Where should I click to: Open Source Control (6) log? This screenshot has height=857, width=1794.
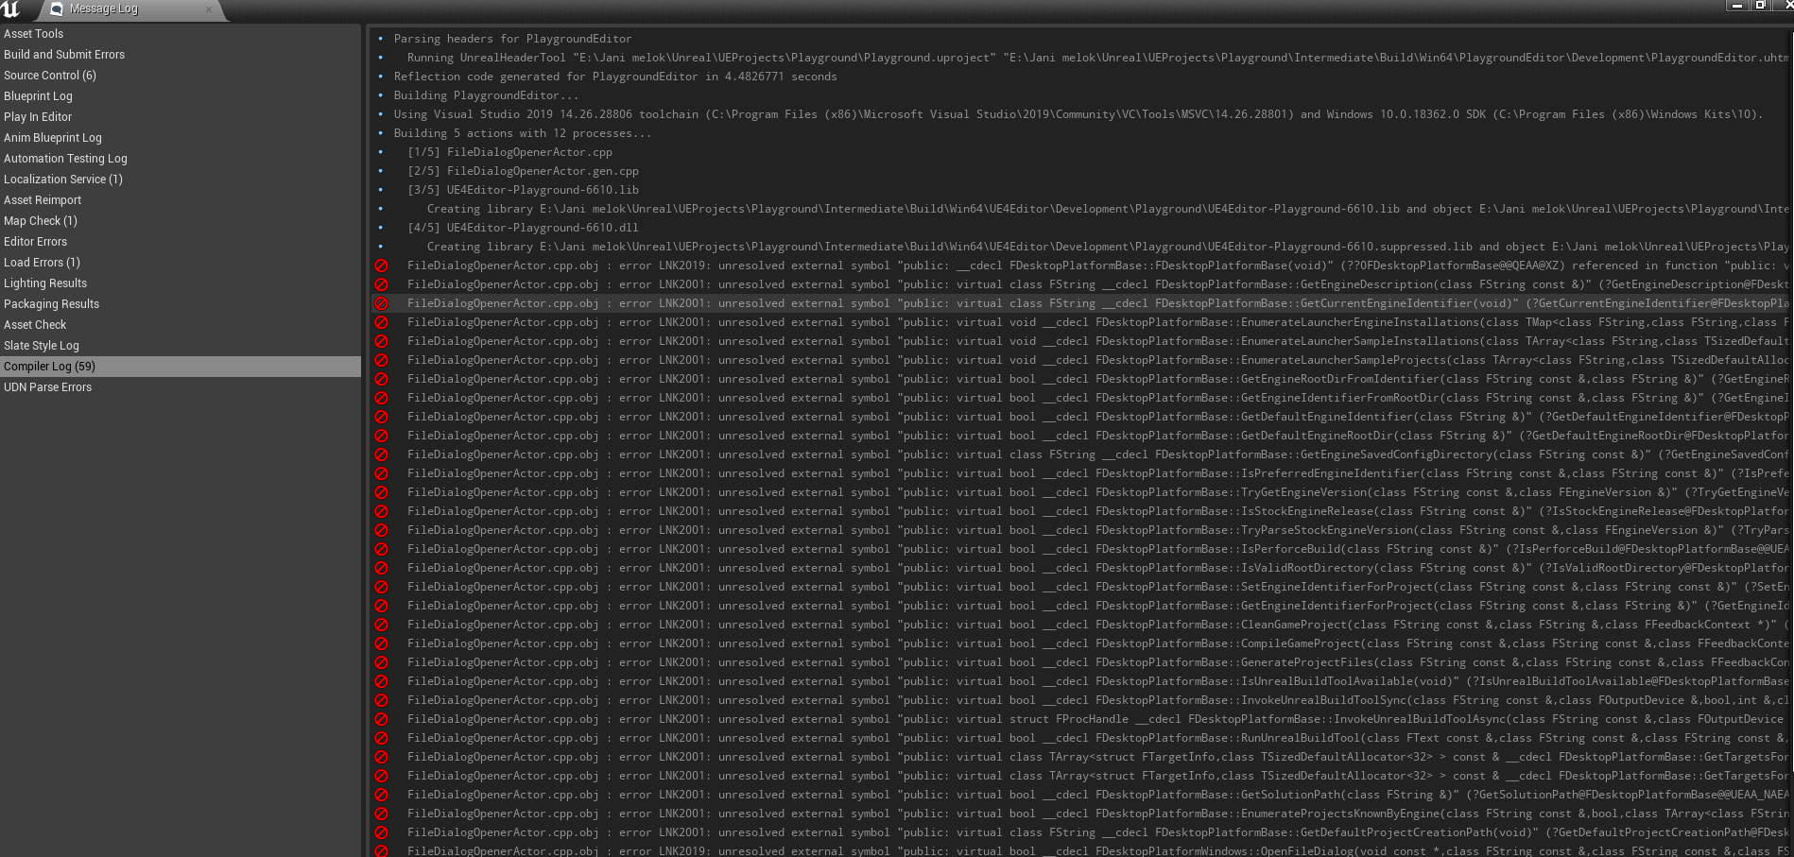(50, 76)
